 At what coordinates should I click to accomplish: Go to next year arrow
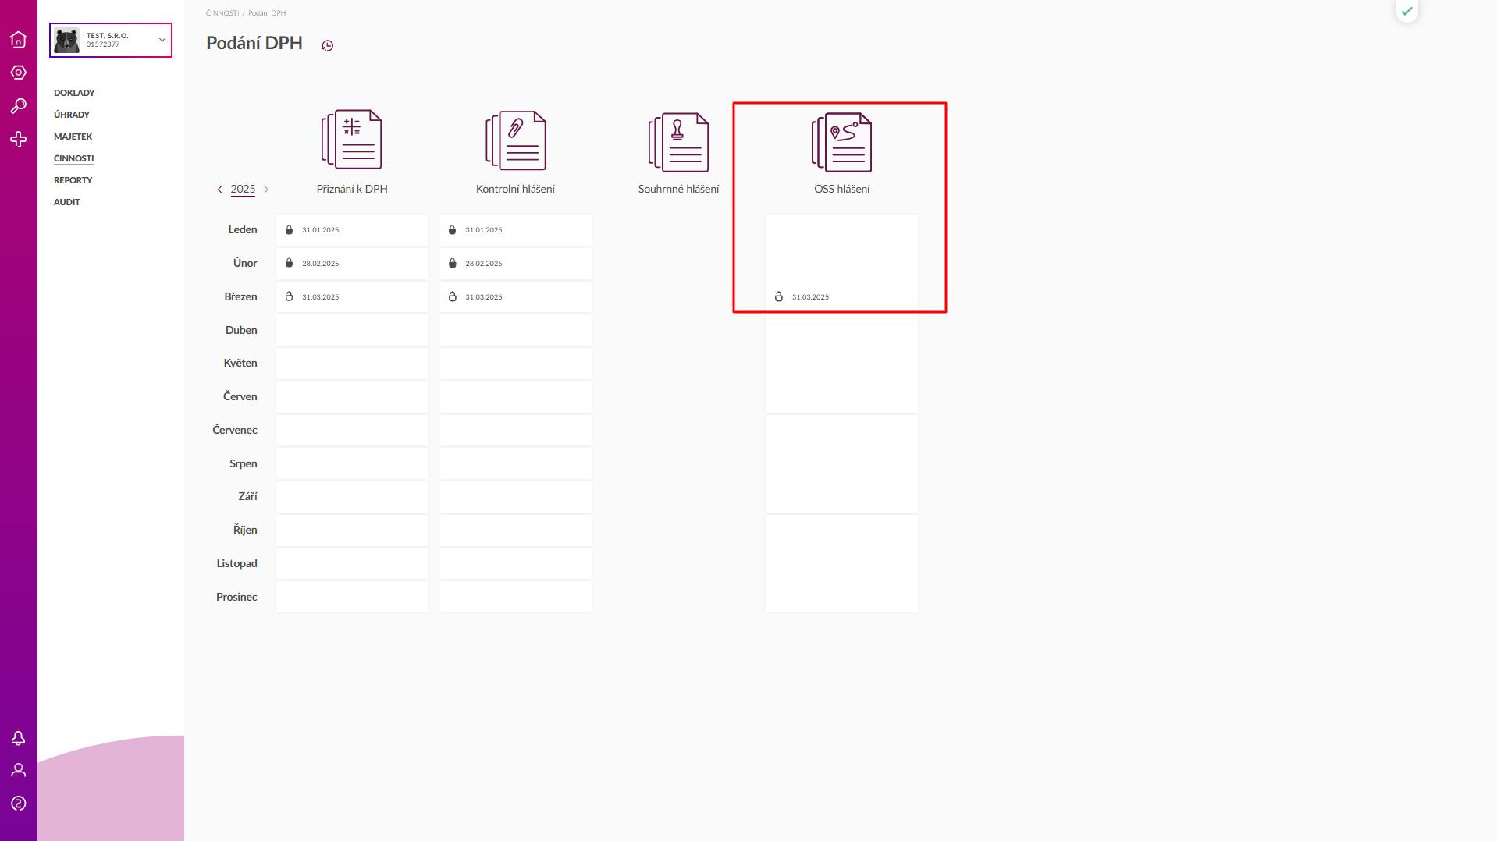(266, 190)
